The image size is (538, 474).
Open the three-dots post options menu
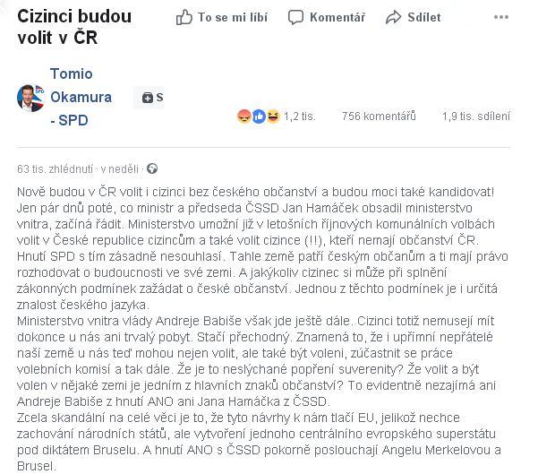pos(501,17)
